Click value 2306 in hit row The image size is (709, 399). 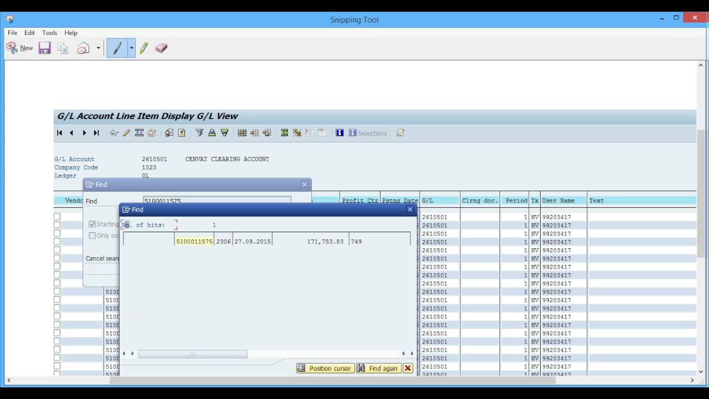223,242
